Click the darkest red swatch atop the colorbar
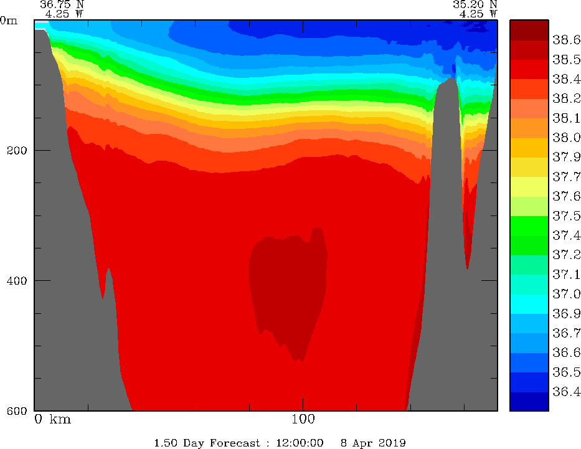This screenshot has height=449, width=581. point(529,30)
